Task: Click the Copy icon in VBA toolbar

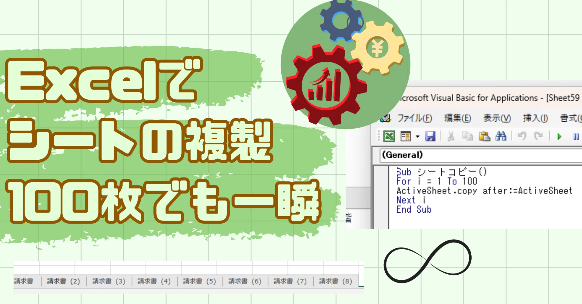Action: [x=467, y=136]
